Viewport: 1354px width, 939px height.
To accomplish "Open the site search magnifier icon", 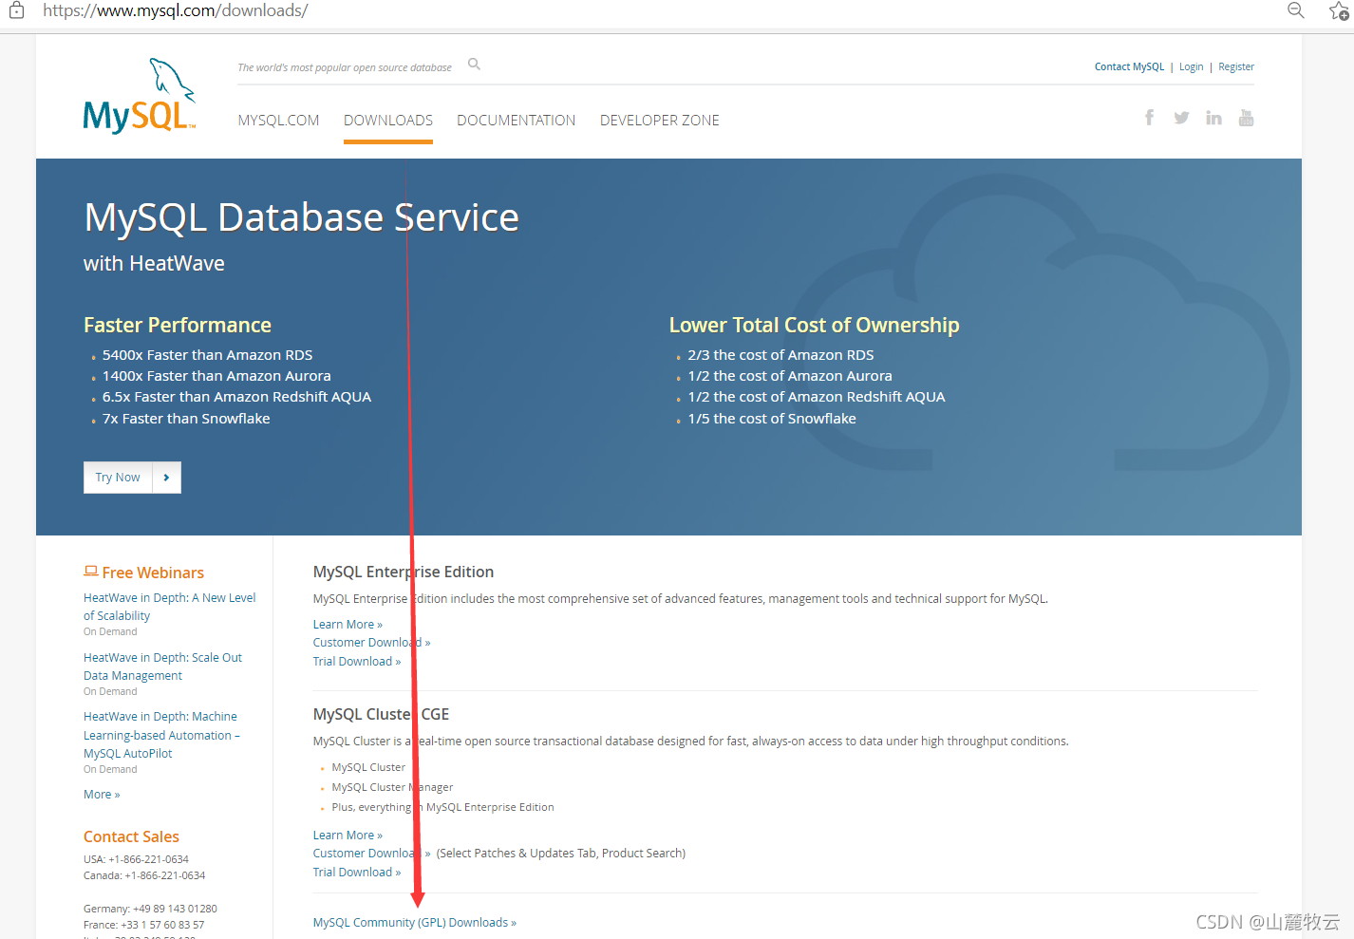I will (474, 65).
